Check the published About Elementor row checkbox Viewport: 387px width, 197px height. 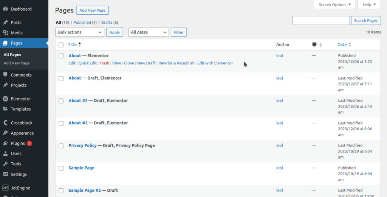(61, 56)
